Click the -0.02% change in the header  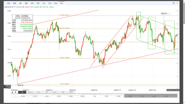point(51,7)
